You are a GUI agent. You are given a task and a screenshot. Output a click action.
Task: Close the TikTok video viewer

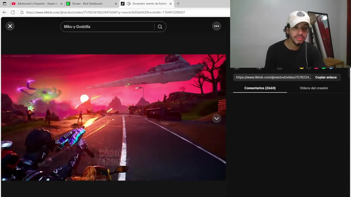click(10, 26)
